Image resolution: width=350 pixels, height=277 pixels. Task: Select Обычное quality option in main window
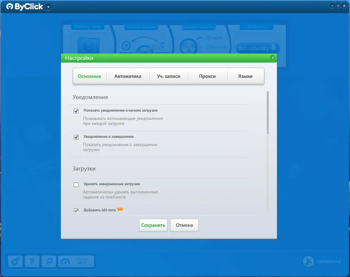tap(216, 47)
